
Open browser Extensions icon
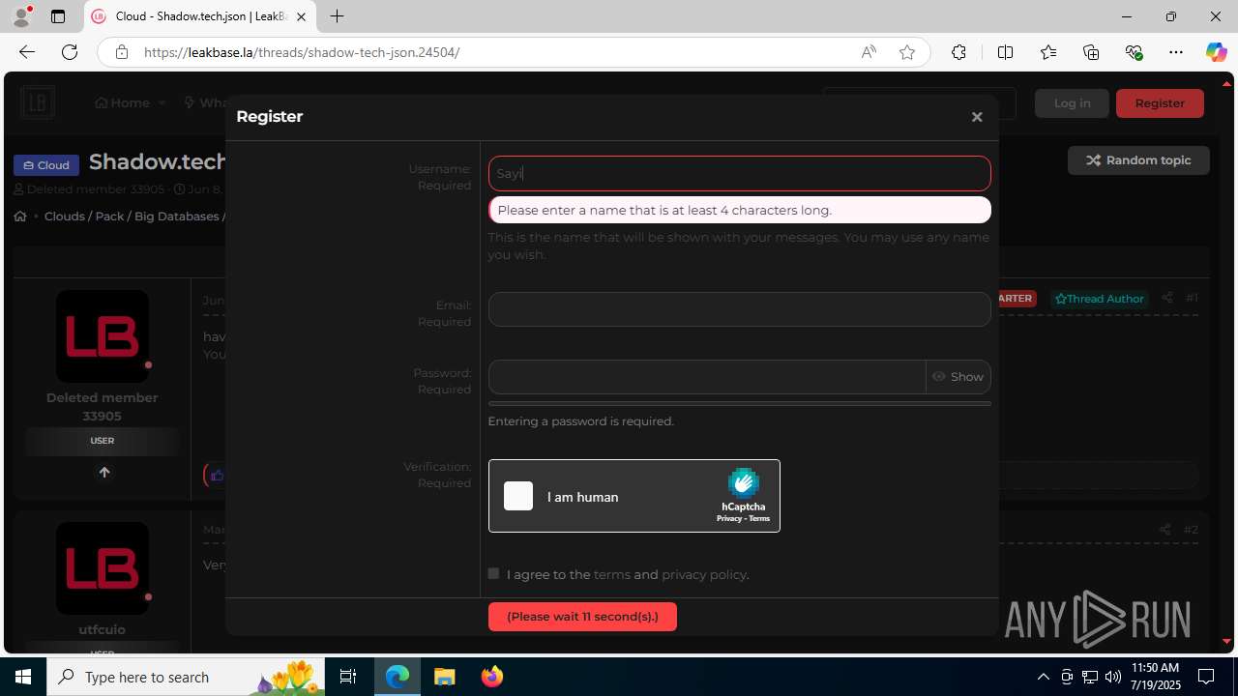958,52
